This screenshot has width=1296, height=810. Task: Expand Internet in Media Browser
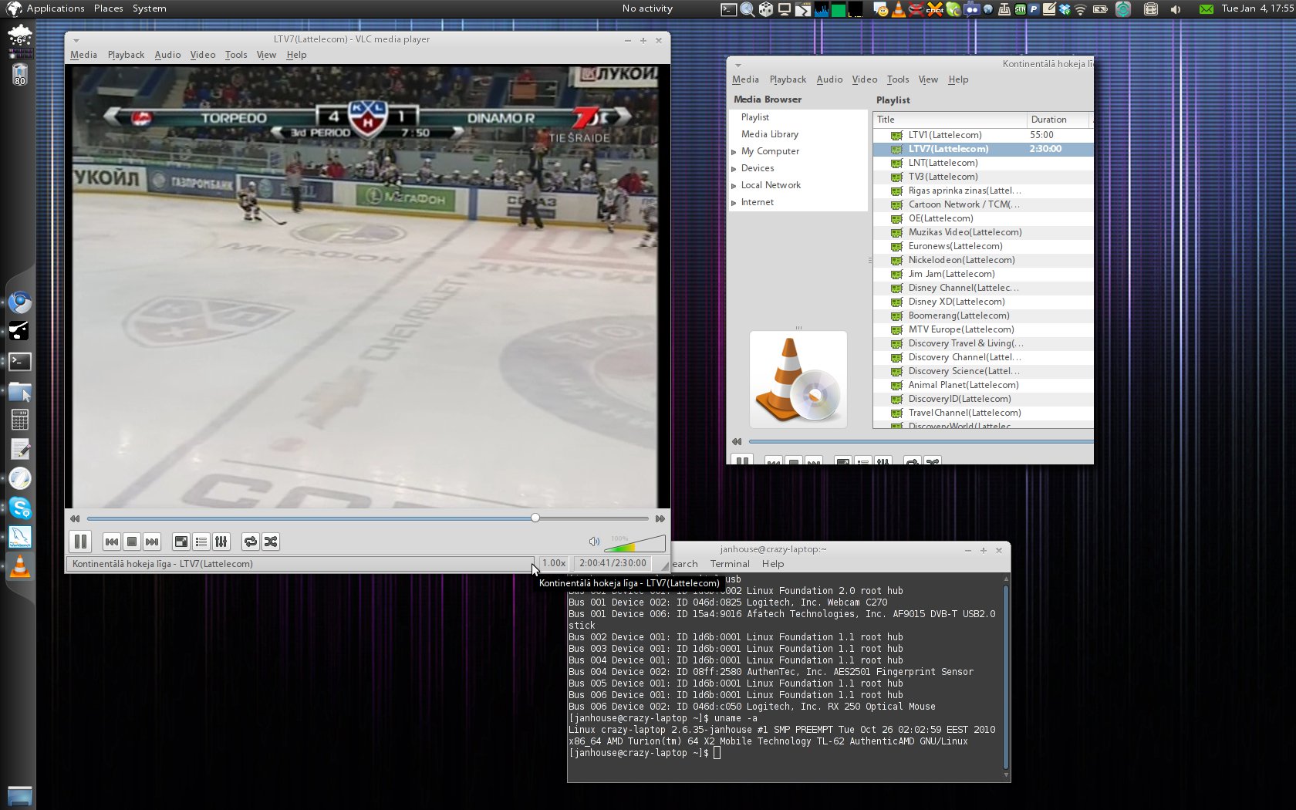tap(734, 203)
